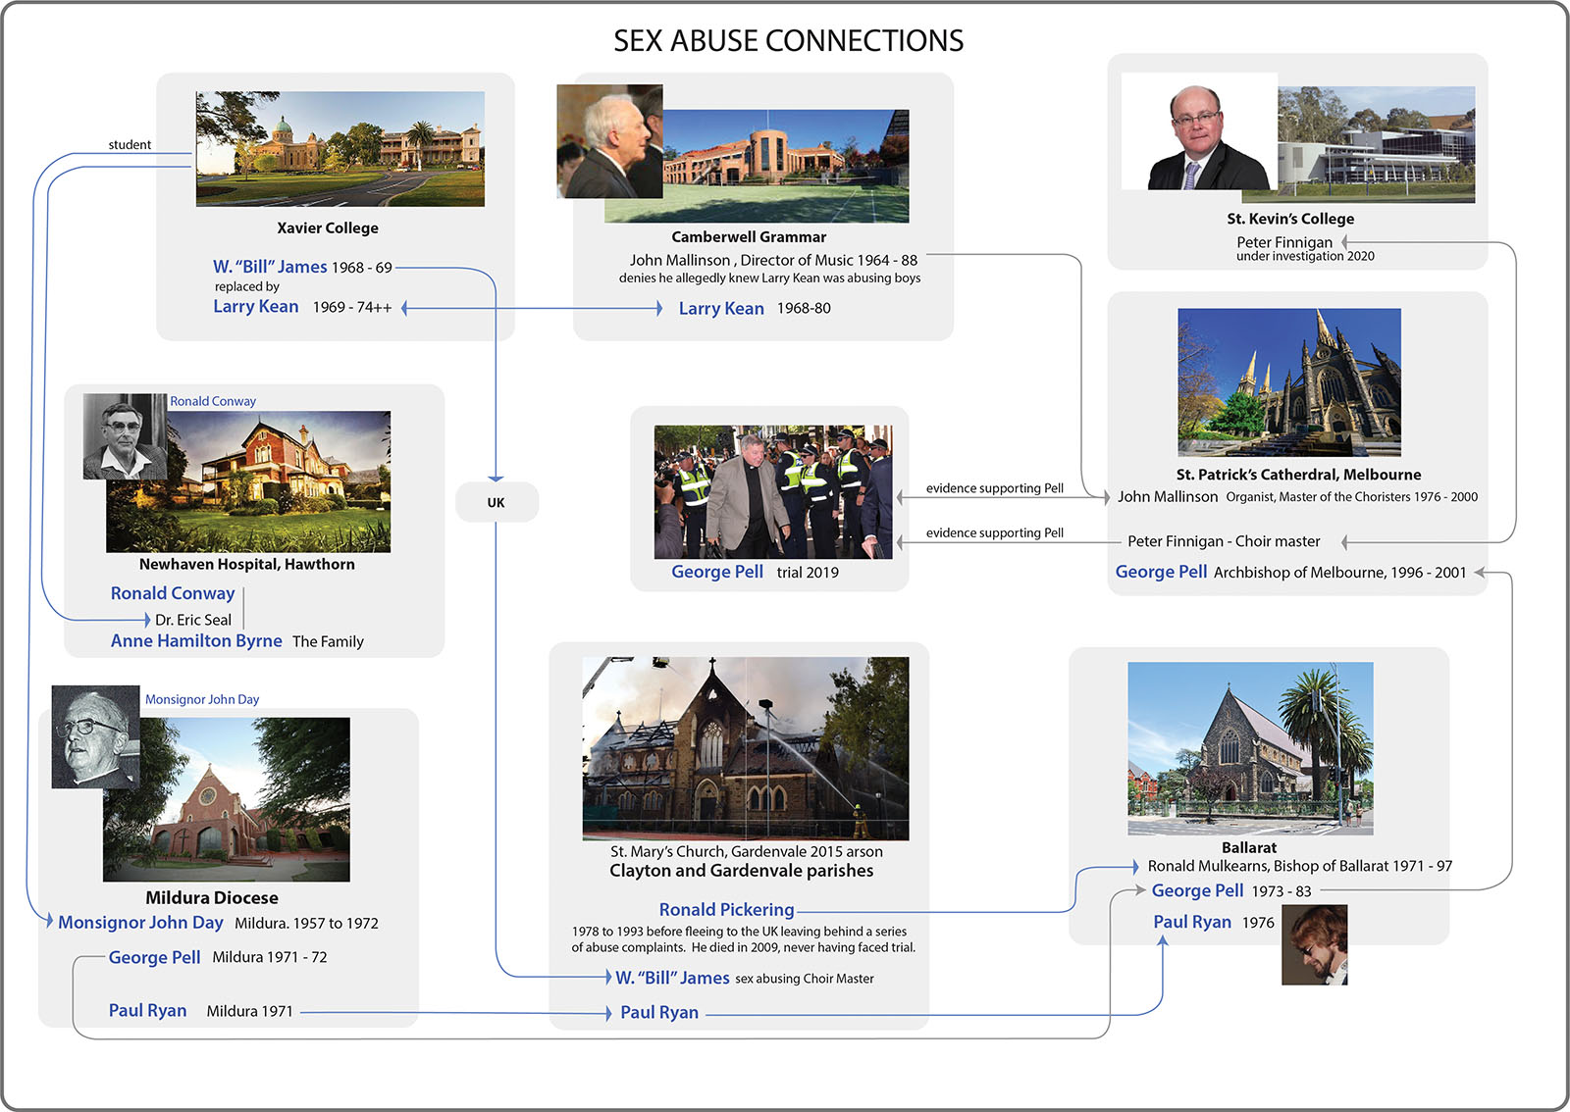Select 'Ronald Mulkearns, Bishop of Ballarat 1971 - 97'

(1300, 866)
